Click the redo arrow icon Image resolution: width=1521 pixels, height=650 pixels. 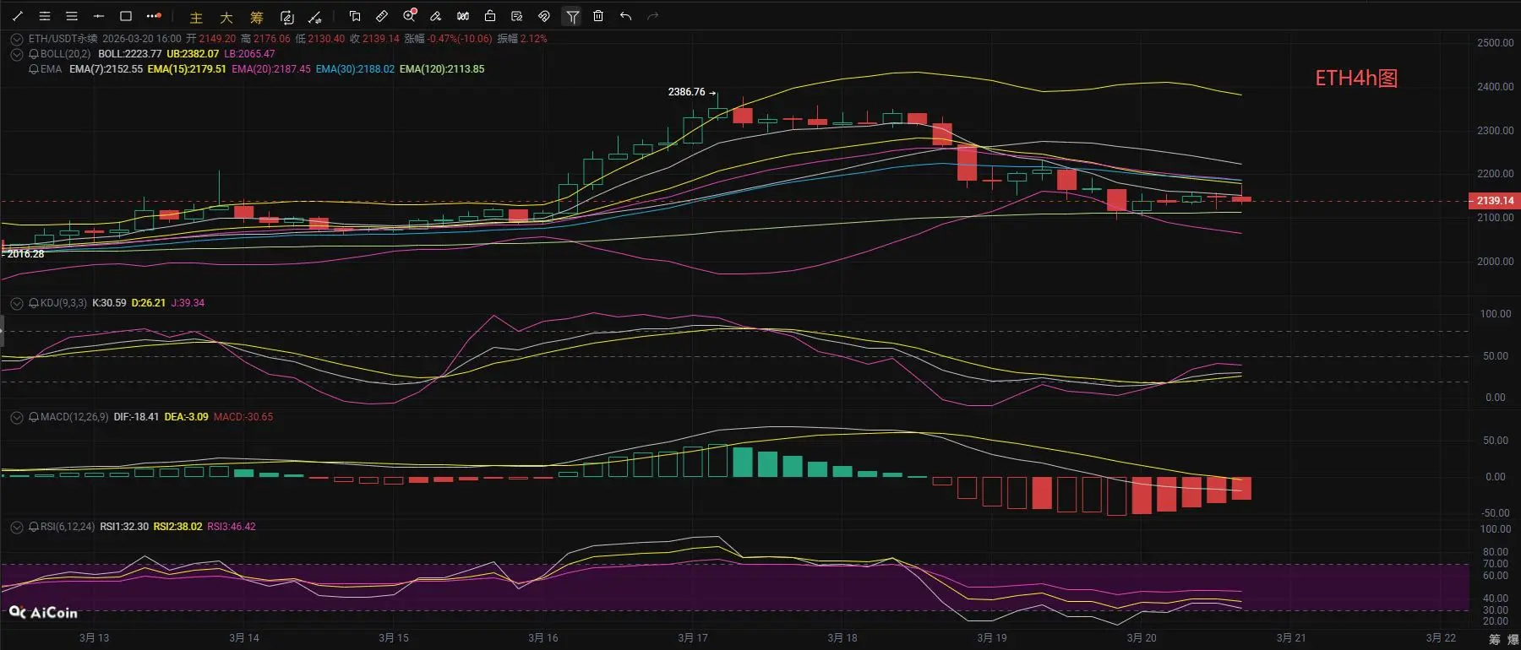[652, 16]
